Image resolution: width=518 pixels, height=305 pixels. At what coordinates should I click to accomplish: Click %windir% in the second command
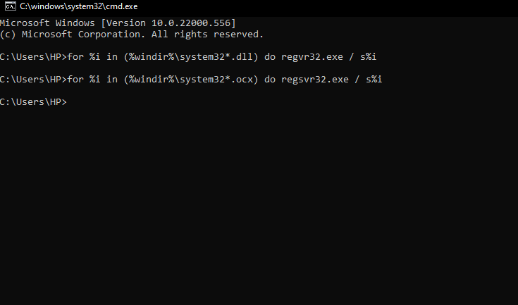click(x=156, y=79)
